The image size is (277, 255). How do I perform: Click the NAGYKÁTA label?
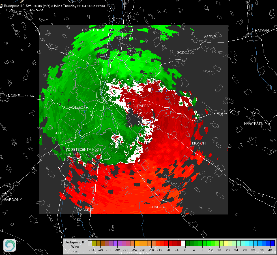253,123
